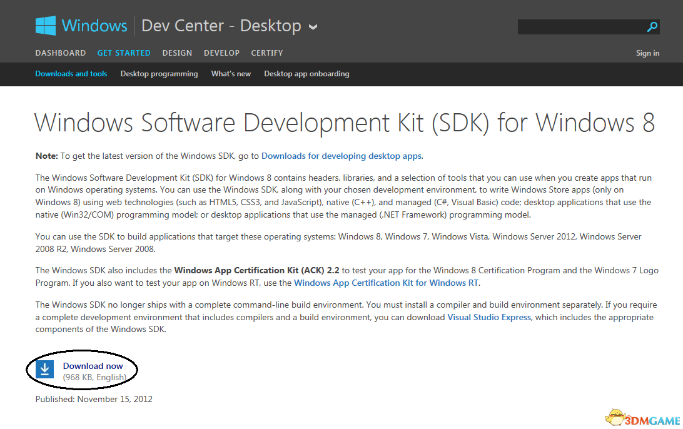Open the Visual Studio Express link
683x429 pixels.
[489, 317]
